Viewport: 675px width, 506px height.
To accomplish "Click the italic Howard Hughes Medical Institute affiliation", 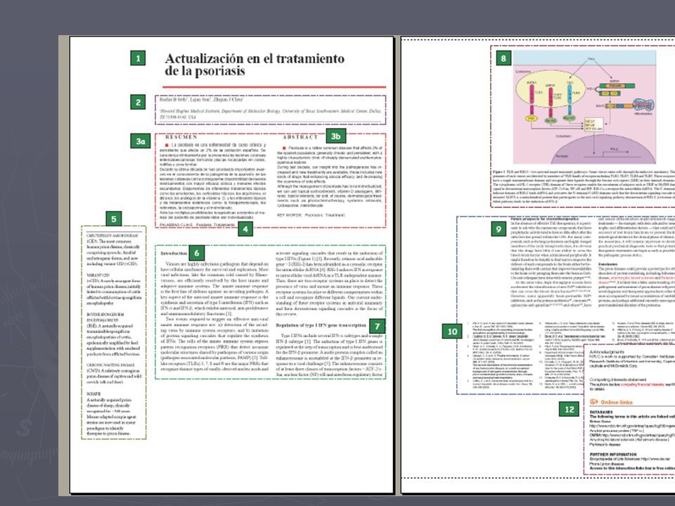I will 270,114.
